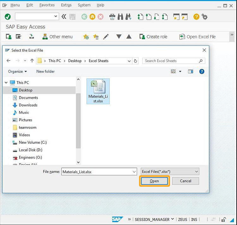Viewport: 237px width, 225px height.
Task: Click the Find Next binoculars icon
Action: pyautogui.click(x=129, y=17)
